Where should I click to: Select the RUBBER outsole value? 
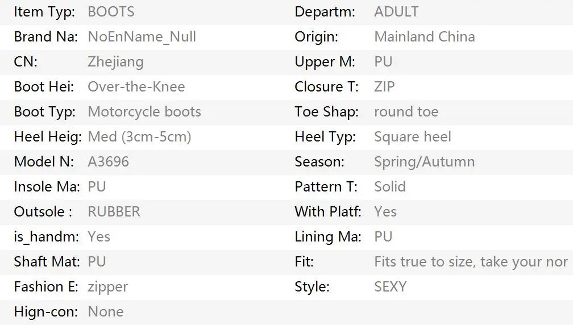click(x=114, y=212)
